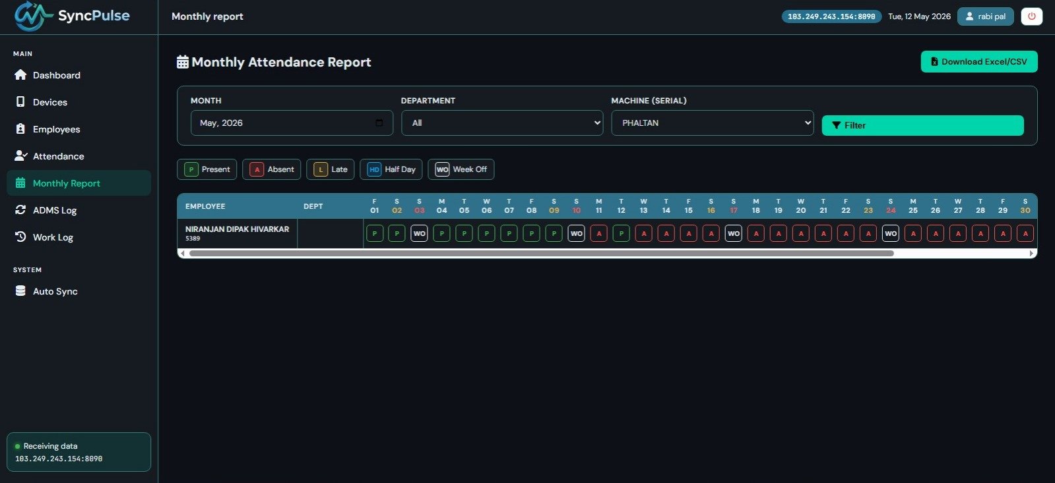Click the WO badge for day 03

pyautogui.click(x=420, y=233)
